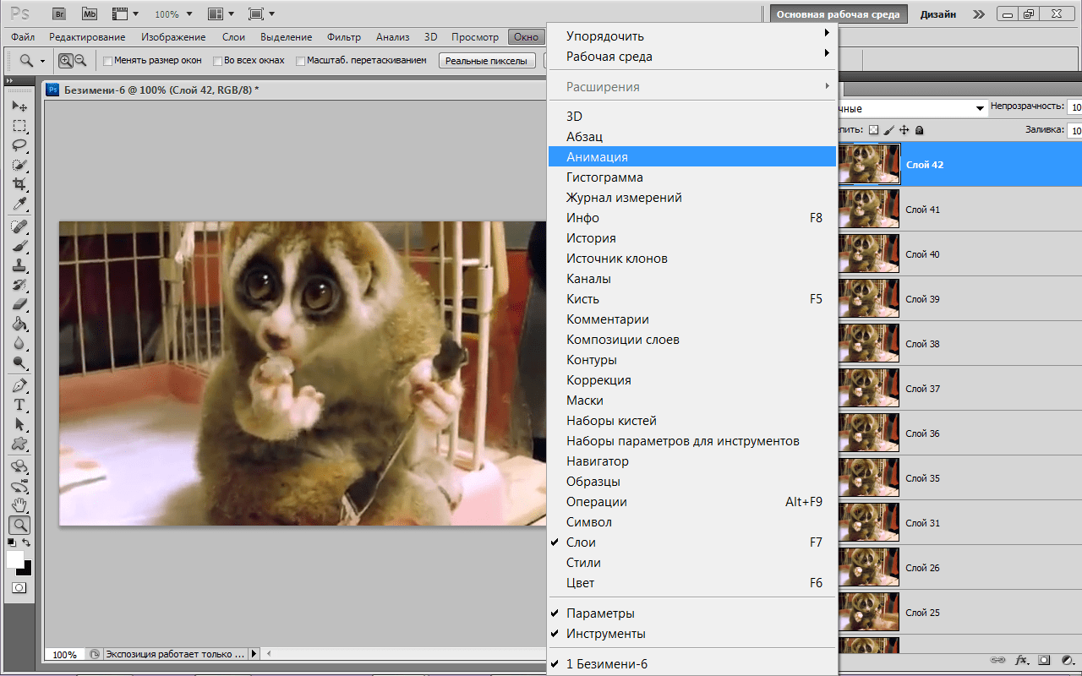Viewport: 1082px width, 676px height.
Task: Select the Path Selection tool
Action: click(19, 424)
